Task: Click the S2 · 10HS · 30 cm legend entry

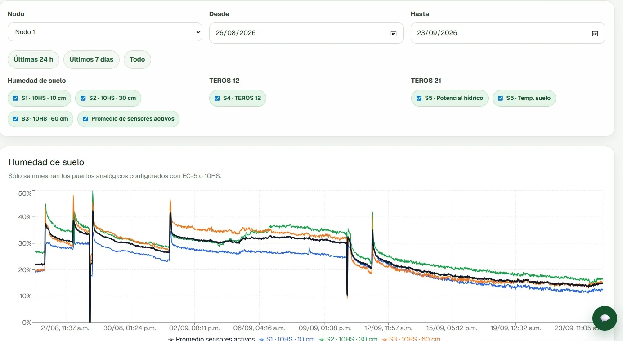Action: (348, 339)
